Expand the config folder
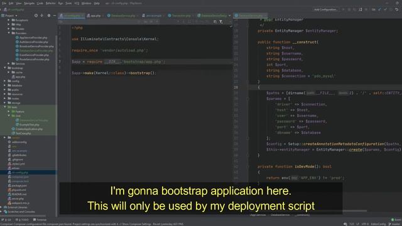This screenshot has width=402, height=226. (x=5, y=81)
